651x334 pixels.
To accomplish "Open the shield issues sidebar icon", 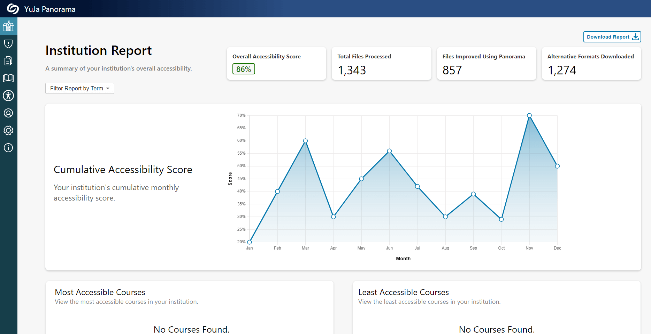I will coord(8,43).
